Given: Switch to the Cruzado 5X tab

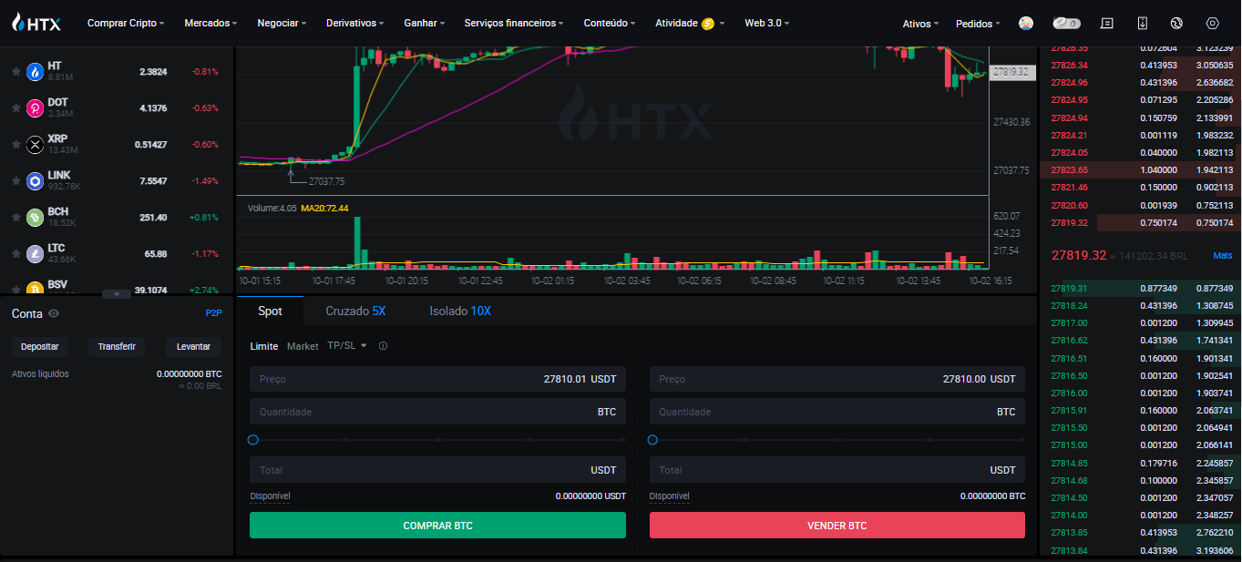Looking at the screenshot, I should tap(355, 311).
